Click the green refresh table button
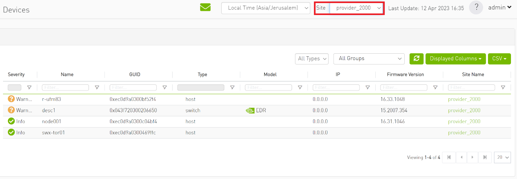The image size is (517, 179). point(416,59)
